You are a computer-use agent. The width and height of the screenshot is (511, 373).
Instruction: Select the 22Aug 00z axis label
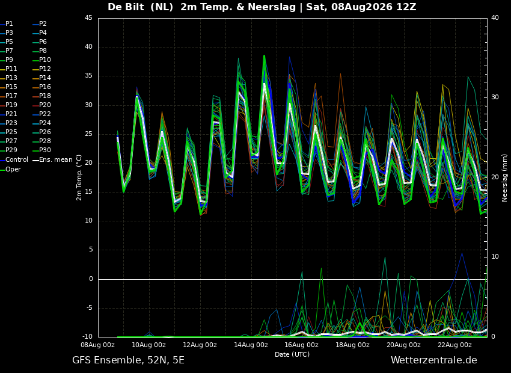click(x=454, y=345)
